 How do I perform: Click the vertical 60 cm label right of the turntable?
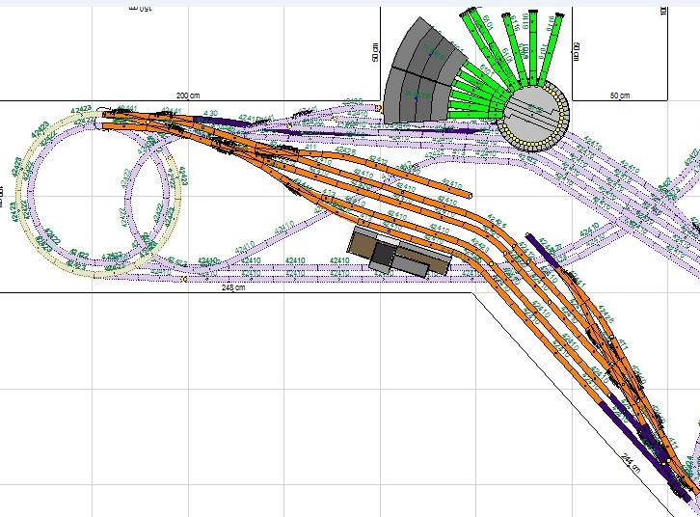click(x=577, y=48)
